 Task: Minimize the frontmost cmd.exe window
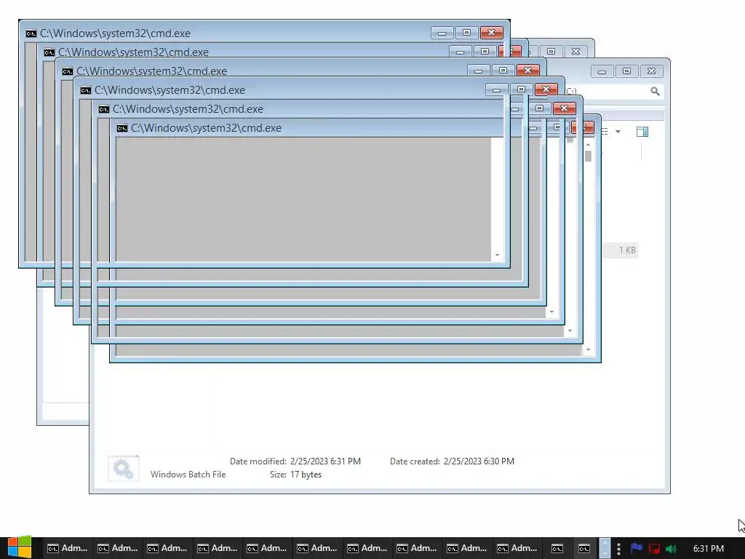(442, 32)
